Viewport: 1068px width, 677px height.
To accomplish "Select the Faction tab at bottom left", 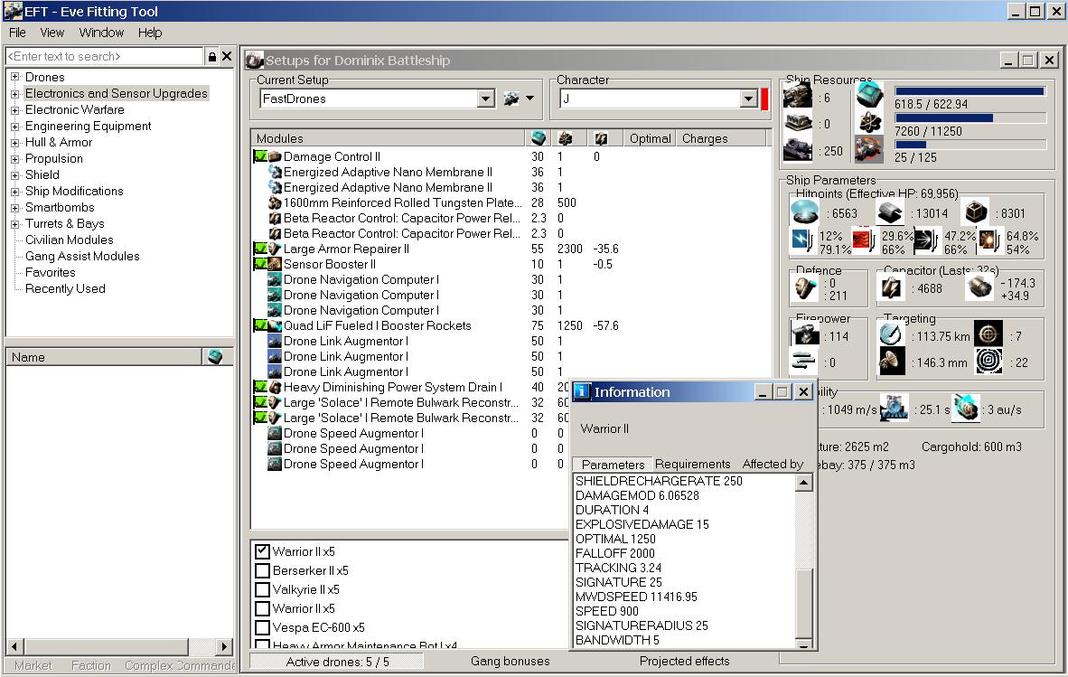I will click(x=91, y=665).
